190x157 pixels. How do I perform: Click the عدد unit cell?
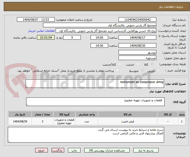pyautogui.click(x=87, y=121)
